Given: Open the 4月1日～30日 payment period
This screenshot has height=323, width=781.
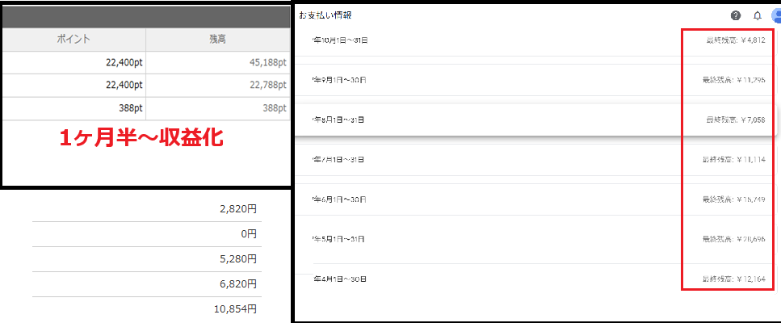Looking at the screenshot, I should (x=339, y=279).
